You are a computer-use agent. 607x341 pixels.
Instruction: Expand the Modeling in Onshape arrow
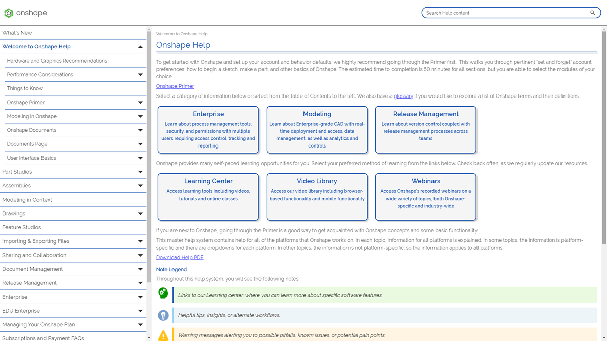coord(140,116)
